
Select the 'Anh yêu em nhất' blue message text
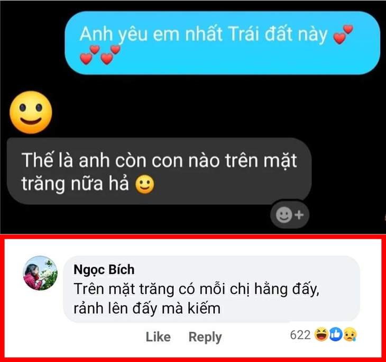pos(143,34)
